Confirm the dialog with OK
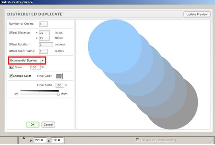This screenshot has width=215, height=145. coord(33,124)
